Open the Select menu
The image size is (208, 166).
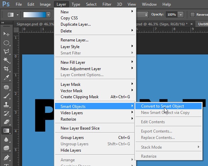point(91,4)
